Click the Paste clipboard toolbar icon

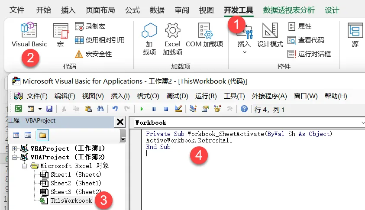pos(88,109)
